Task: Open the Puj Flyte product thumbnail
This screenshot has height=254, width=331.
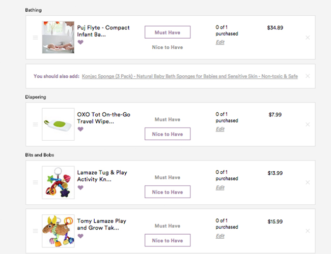Action: click(58, 38)
